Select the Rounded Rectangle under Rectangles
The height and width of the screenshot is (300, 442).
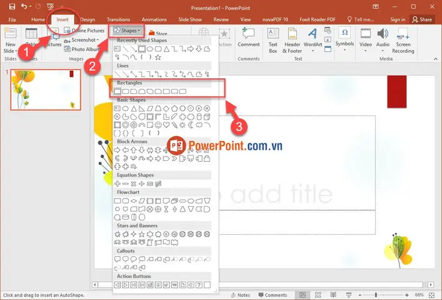[x=126, y=91]
